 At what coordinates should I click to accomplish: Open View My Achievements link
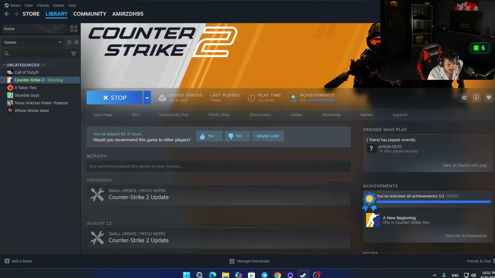(x=466, y=236)
